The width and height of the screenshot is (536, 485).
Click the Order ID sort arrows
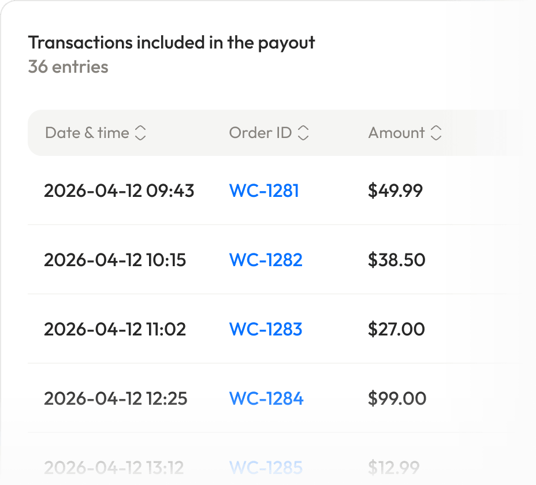(303, 133)
